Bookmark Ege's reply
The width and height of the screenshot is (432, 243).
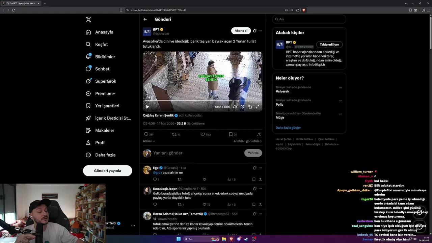click(254, 180)
